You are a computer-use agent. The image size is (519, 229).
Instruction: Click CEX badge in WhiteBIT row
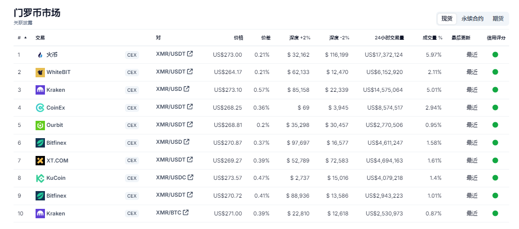click(x=132, y=73)
